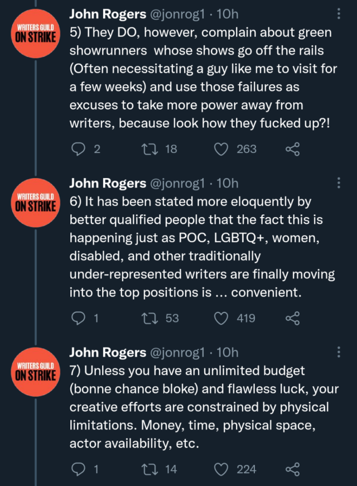Viewport: 357px width, 486px height.
Task: Share the tweet about green showrunners
Action: click(292, 148)
